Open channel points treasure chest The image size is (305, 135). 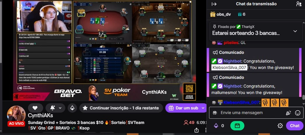pos(237,126)
